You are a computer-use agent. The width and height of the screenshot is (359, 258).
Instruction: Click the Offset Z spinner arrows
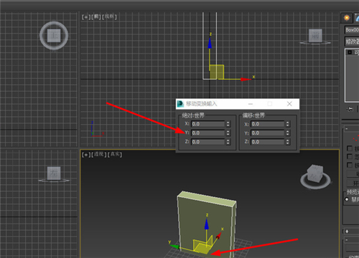click(x=288, y=142)
